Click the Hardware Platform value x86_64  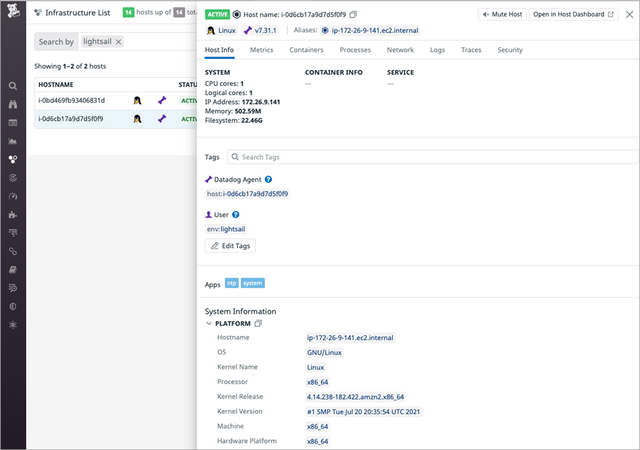point(318,441)
